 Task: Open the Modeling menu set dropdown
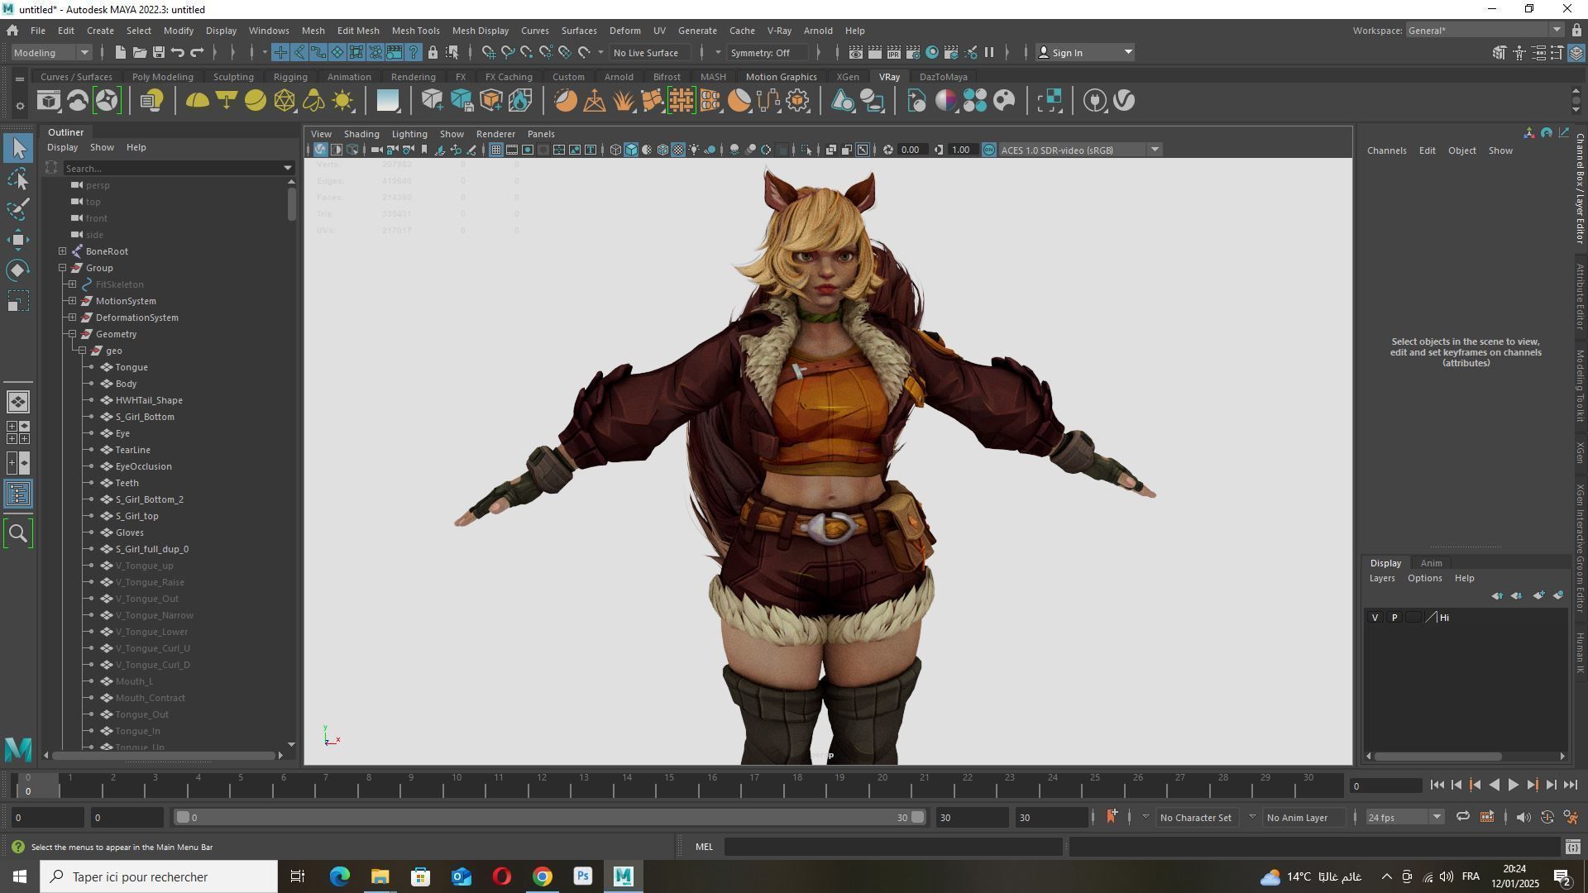50,53
